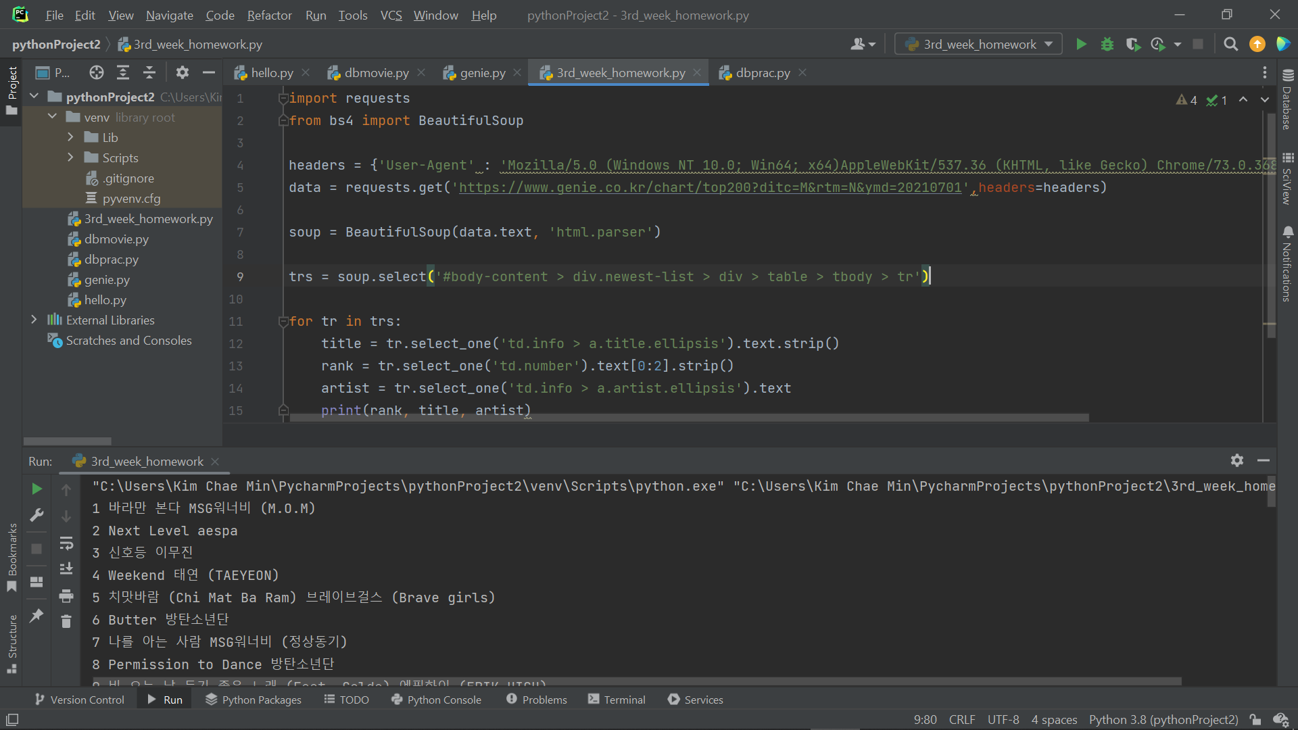Image resolution: width=1298 pixels, height=730 pixels.
Task: Open the Refactor menu
Action: [269, 15]
